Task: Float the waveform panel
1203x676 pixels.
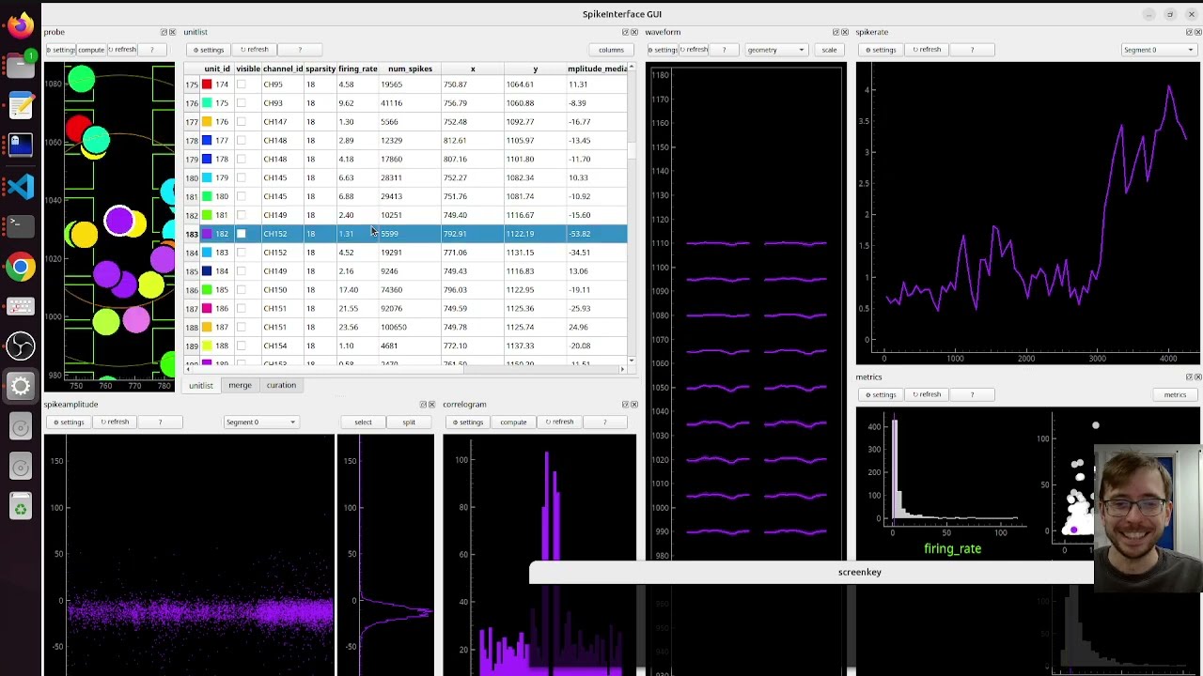Action: 835,32
